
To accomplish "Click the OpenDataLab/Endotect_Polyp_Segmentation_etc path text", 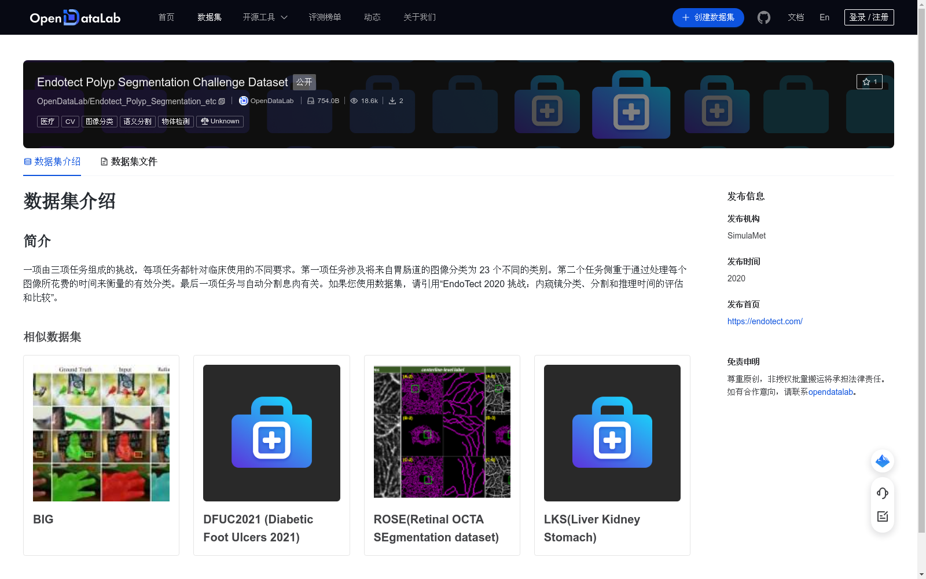I will tap(127, 101).
